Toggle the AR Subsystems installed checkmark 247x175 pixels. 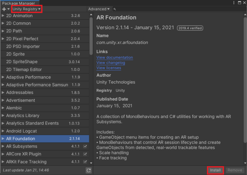click(x=85, y=146)
